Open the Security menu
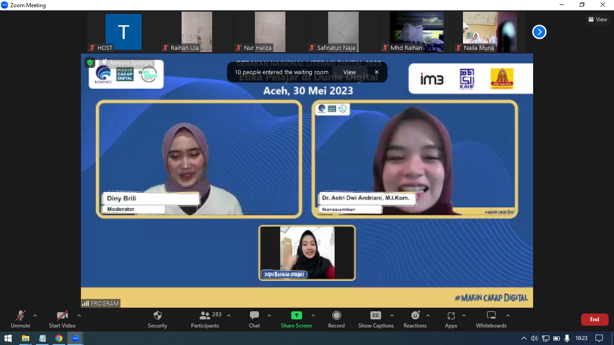Screen dimensions: 614x345 (x=157, y=319)
